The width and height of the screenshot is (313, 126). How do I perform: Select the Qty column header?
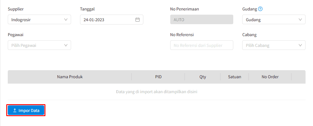[x=202, y=77]
